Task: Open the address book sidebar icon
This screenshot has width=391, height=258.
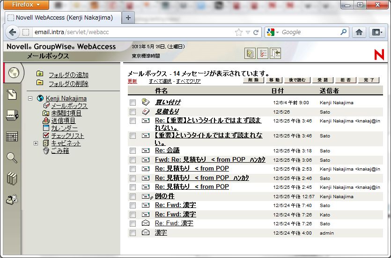Action: [x=12, y=179]
